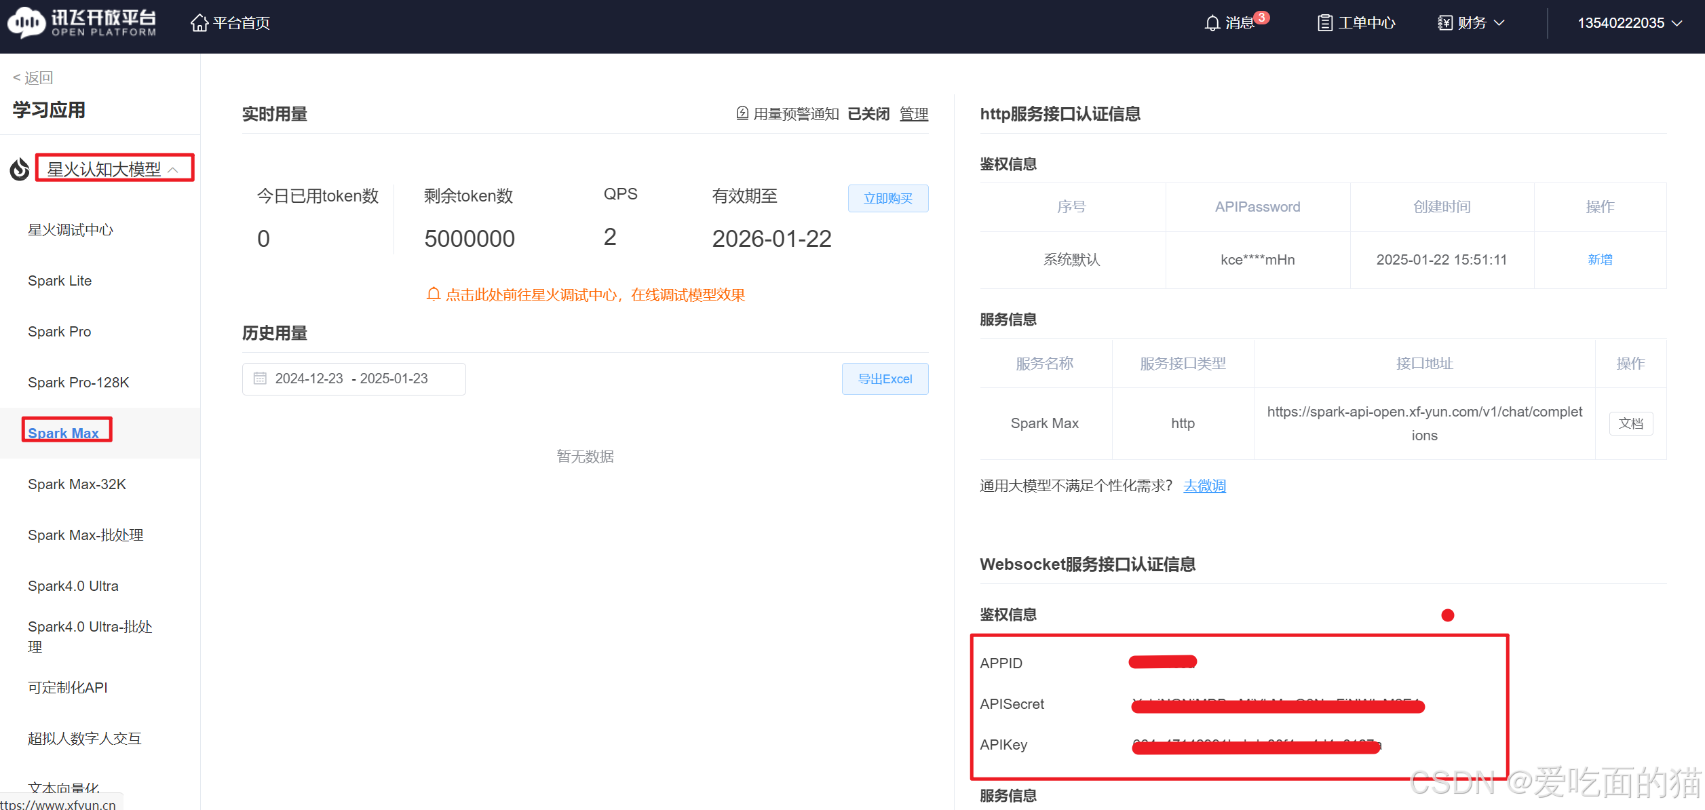Select Spark Pro in sidebar
The height and width of the screenshot is (810, 1705).
click(x=60, y=332)
